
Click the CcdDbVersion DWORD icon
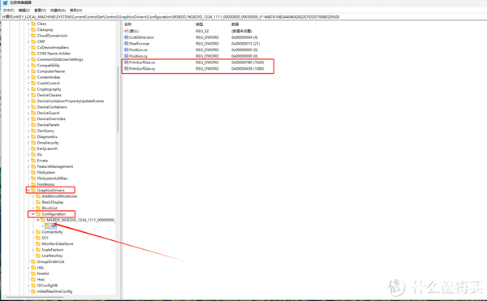point(126,37)
